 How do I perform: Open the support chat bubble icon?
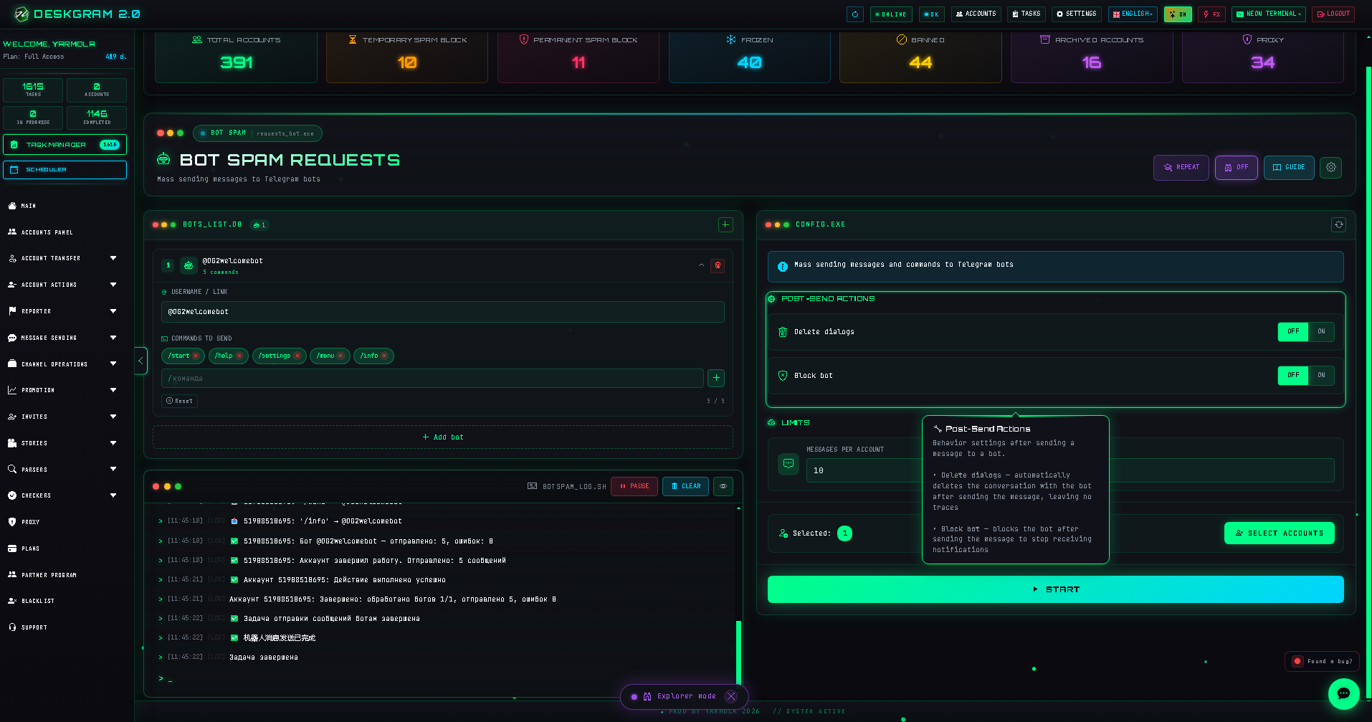(x=1343, y=693)
